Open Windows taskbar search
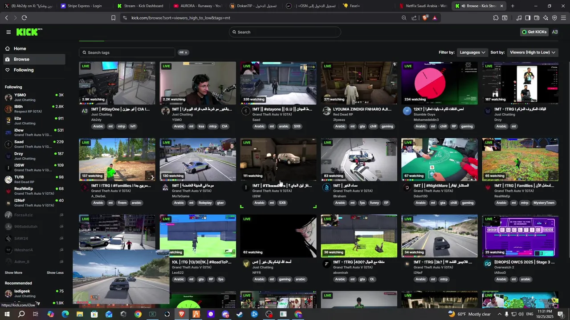Viewport: 570px width, 320px height. [21, 314]
